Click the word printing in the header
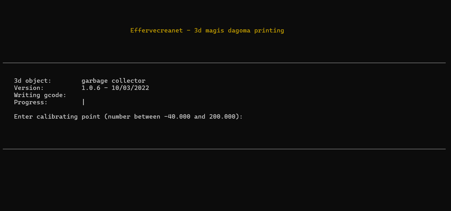The height and width of the screenshot is (211, 451). [269, 31]
